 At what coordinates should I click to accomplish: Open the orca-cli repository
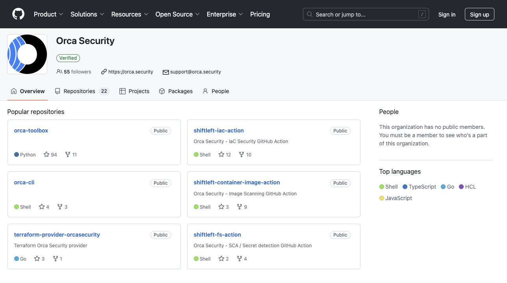click(x=24, y=182)
